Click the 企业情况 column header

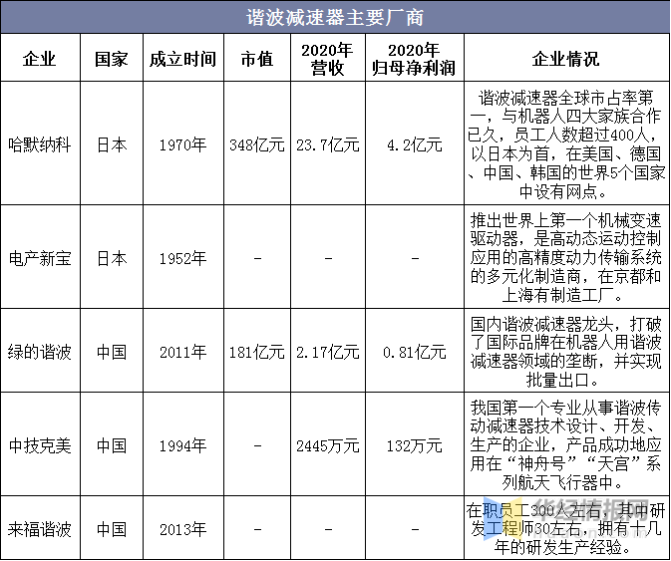click(565, 58)
